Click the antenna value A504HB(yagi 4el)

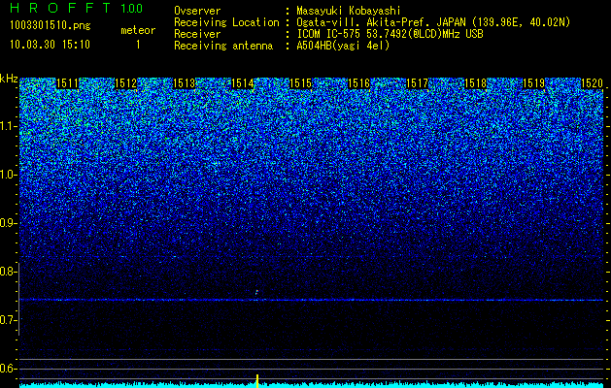(343, 46)
